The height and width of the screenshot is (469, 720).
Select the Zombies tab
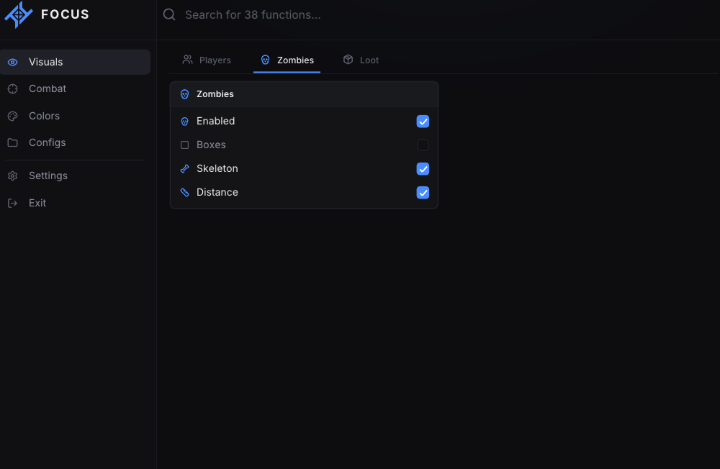click(x=287, y=60)
